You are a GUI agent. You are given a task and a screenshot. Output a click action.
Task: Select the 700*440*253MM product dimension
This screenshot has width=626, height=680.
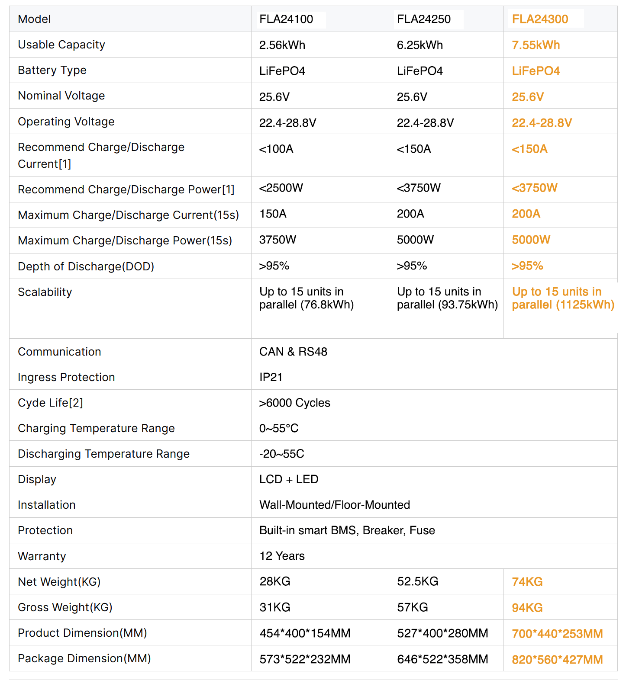tap(557, 634)
